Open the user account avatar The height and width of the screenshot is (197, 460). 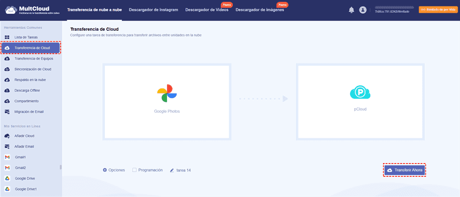click(x=363, y=10)
